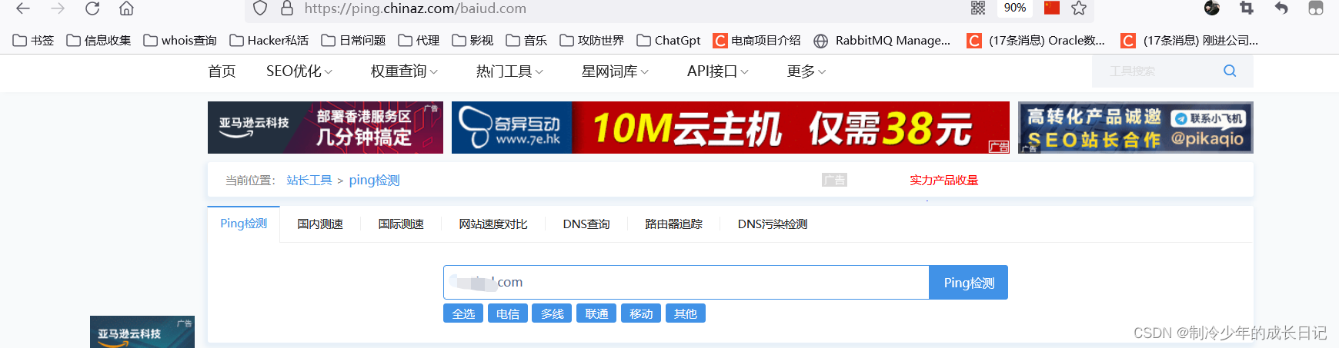The image size is (1339, 348).
Task: Click the magnifier search icon
Action: [1230, 71]
